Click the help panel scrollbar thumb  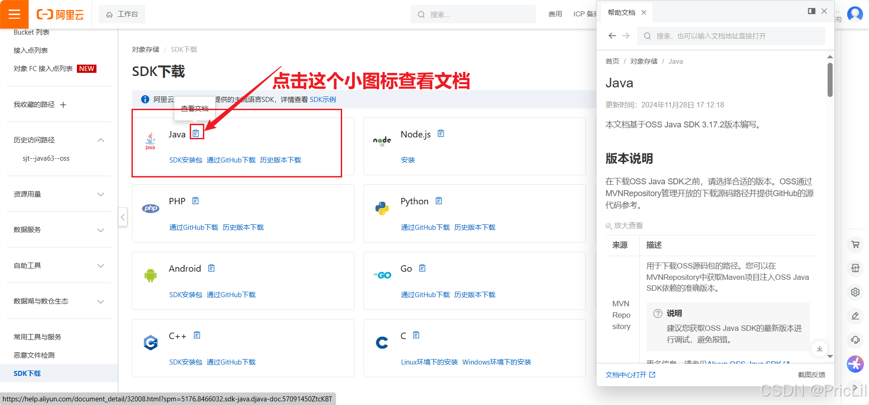tap(830, 80)
